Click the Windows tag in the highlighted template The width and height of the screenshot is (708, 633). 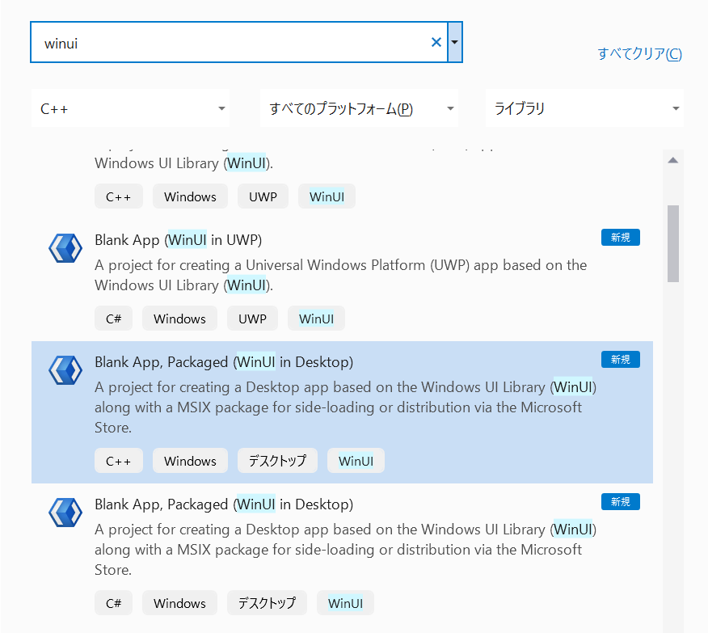click(x=190, y=461)
